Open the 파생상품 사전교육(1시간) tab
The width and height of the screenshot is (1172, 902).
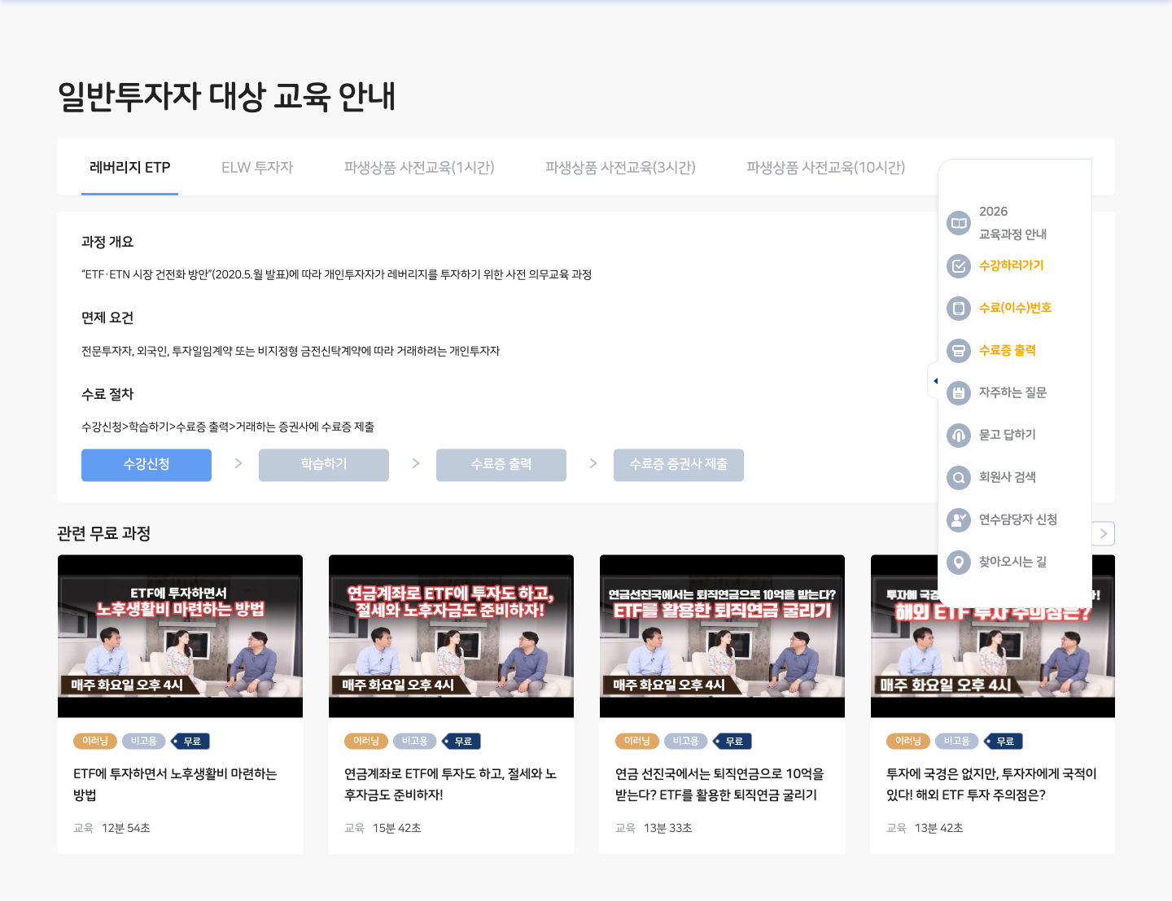(419, 168)
